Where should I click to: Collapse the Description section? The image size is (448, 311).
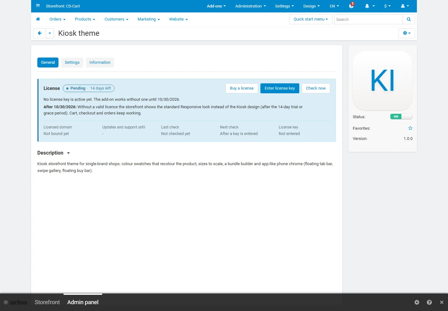click(x=54, y=153)
